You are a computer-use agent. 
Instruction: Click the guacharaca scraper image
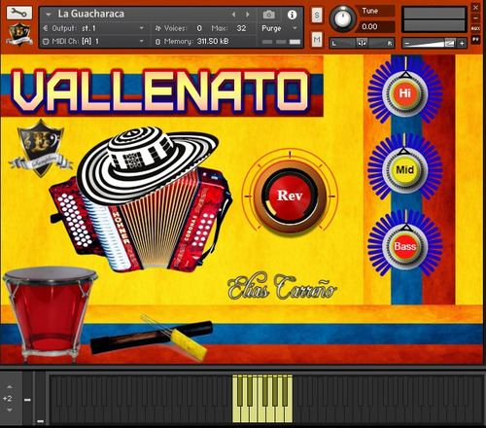[152, 337]
